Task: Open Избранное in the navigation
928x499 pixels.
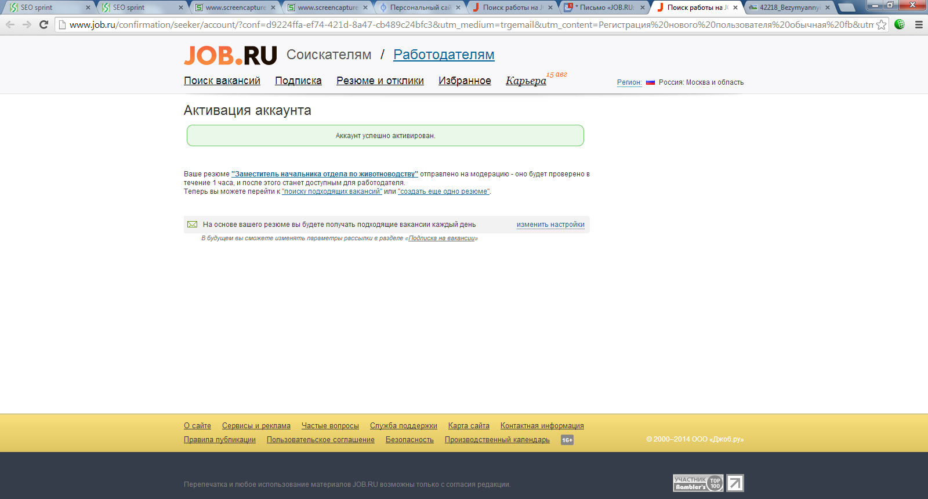Action: pos(465,81)
